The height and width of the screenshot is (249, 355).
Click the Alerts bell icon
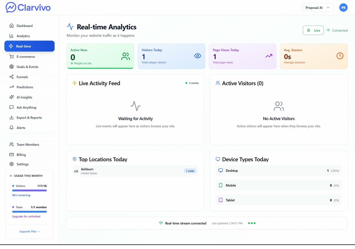11,127
